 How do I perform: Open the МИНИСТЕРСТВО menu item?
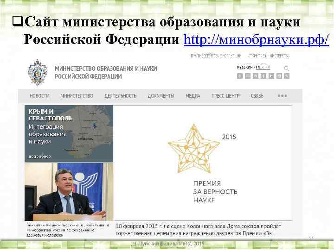tap(77, 96)
